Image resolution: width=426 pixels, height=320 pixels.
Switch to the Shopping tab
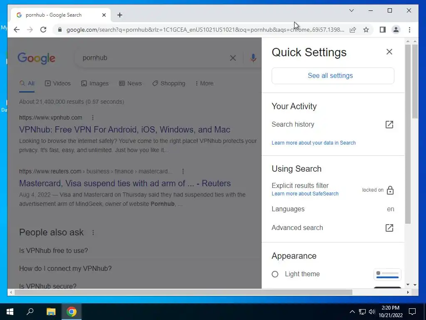coord(169,83)
